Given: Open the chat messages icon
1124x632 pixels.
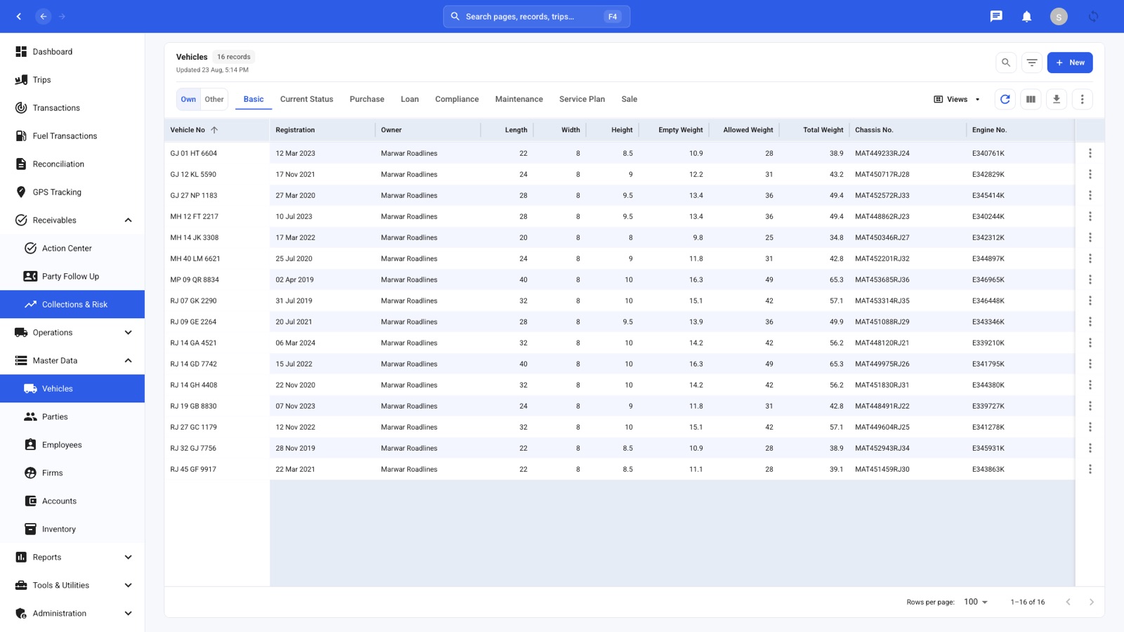Looking at the screenshot, I should pyautogui.click(x=996, y=16).
